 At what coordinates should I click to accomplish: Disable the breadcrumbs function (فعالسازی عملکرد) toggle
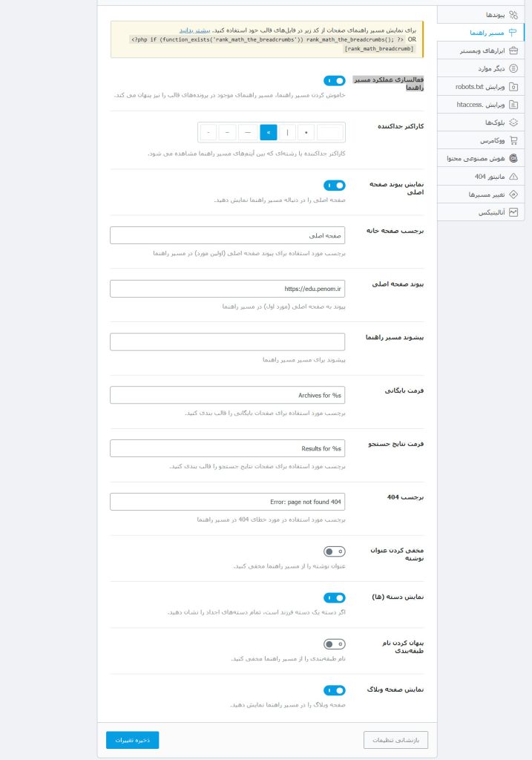pyautogui.click(x=335, y=81)
